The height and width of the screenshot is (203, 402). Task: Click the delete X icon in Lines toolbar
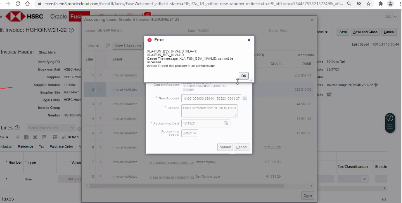pyautogui.click(x=35, y=137)
